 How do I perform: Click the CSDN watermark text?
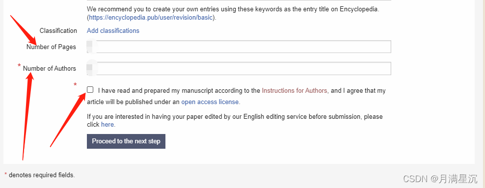tap(440, 178)
